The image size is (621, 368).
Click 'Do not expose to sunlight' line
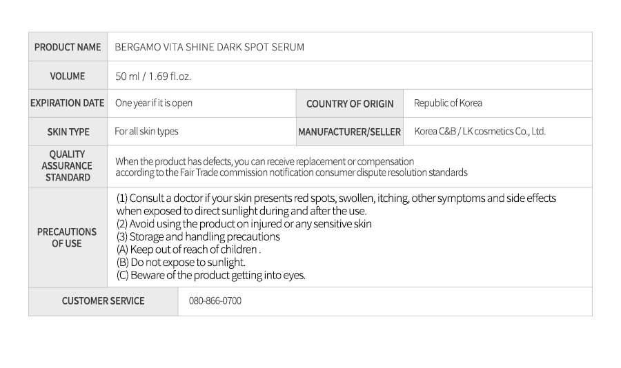click(181, 263)
